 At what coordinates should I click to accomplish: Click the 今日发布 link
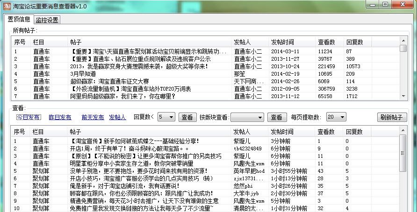click(29, 117)
